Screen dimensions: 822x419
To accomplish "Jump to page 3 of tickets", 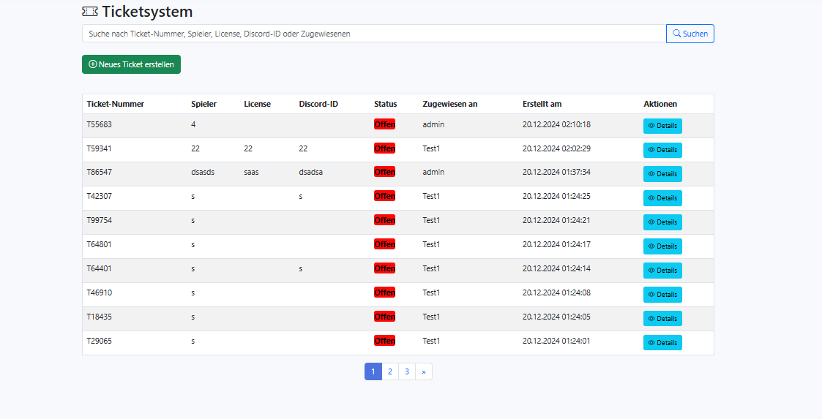I will (407, 371).
